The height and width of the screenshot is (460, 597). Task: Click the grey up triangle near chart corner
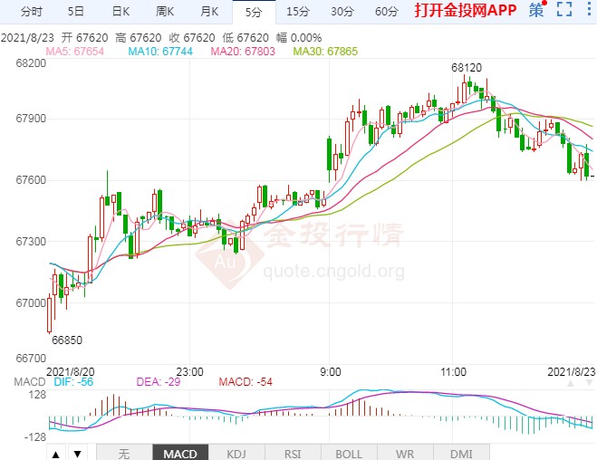click(x=571, y=383)
